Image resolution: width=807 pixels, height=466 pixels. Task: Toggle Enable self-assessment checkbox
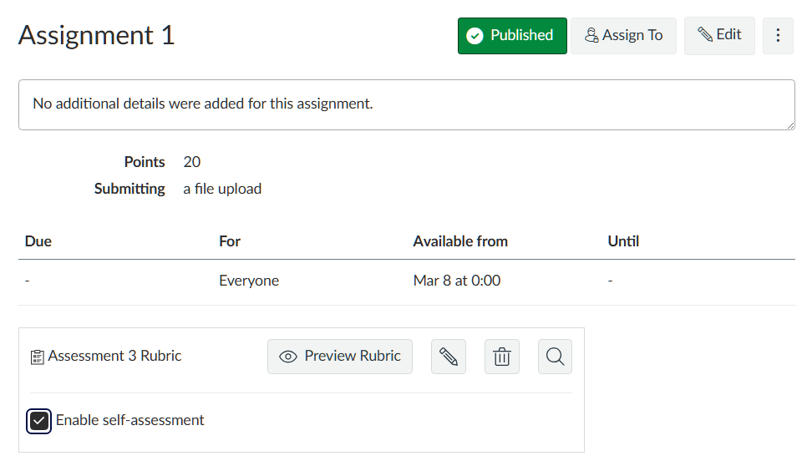(x=38, y=421)
